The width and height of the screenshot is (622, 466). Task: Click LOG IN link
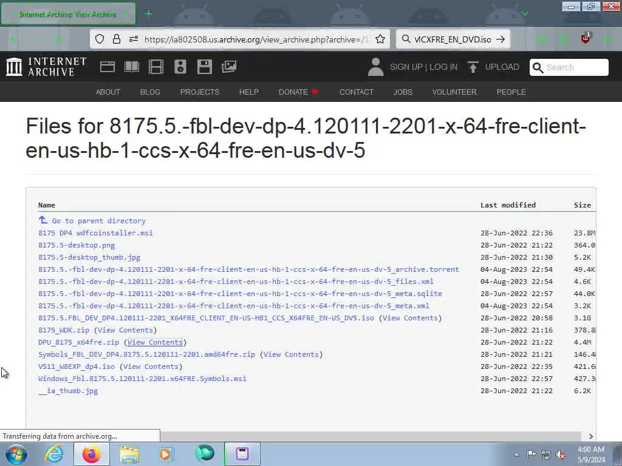[443, 67]
